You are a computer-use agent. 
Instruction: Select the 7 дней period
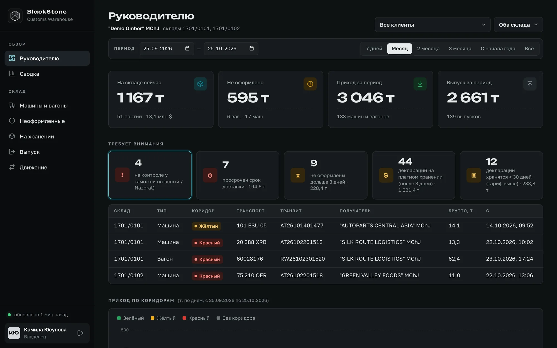(x=374, y=48)
